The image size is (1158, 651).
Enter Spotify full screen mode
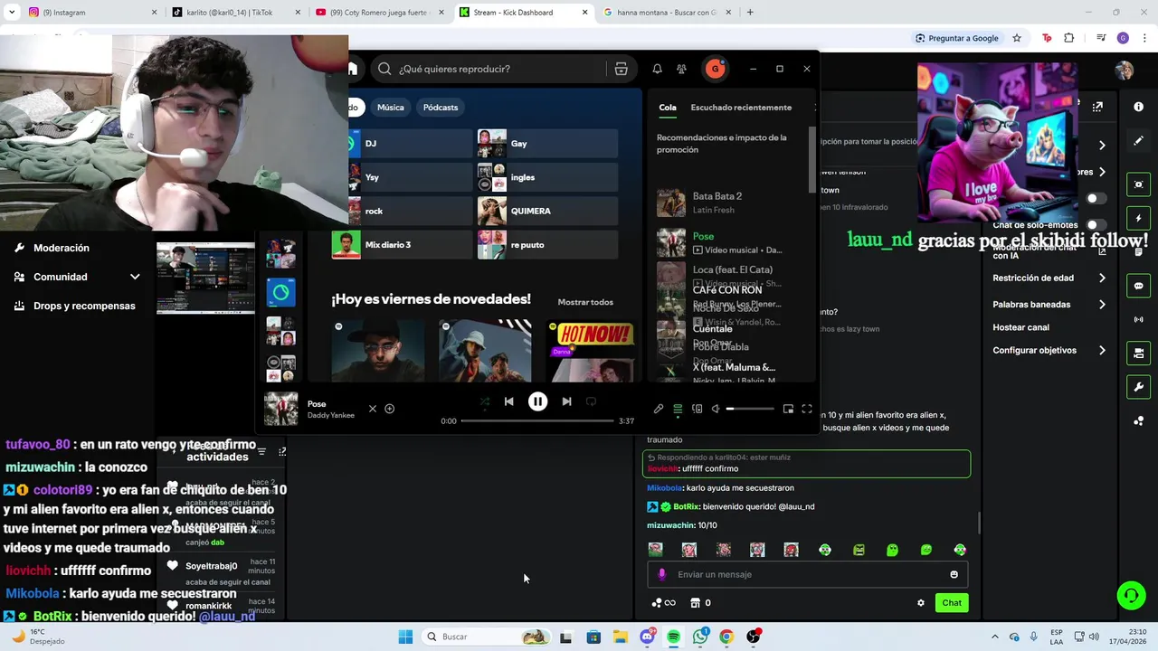(x=807, y=409)
